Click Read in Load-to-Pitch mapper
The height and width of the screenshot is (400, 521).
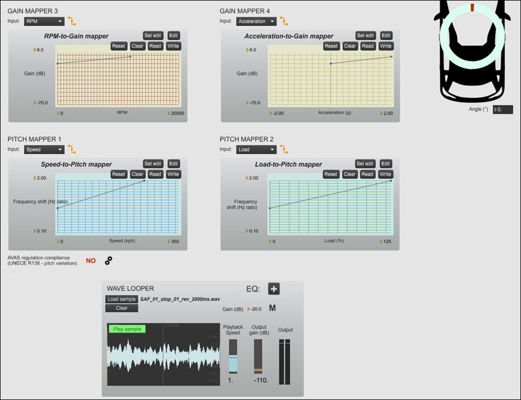click(367, 174)
